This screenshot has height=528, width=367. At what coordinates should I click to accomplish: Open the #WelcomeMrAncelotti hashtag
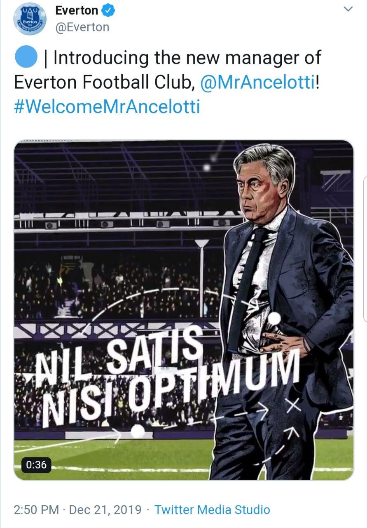coord(107,106)
